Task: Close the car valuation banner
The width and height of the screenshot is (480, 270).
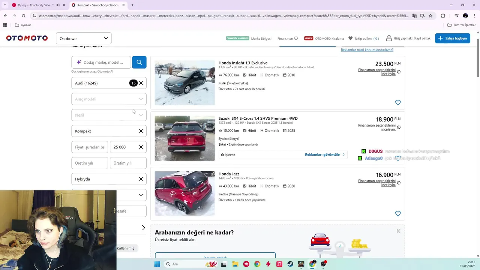Action: point(398,231)
